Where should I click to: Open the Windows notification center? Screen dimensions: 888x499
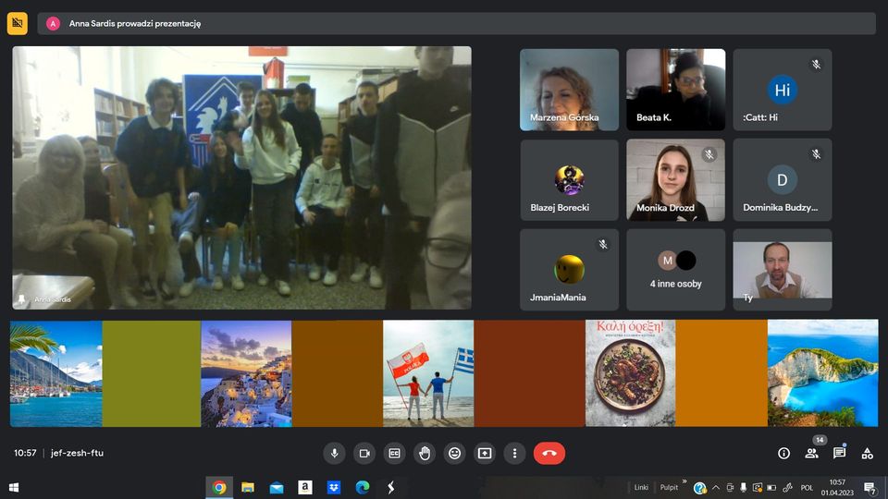coord(869,487)
